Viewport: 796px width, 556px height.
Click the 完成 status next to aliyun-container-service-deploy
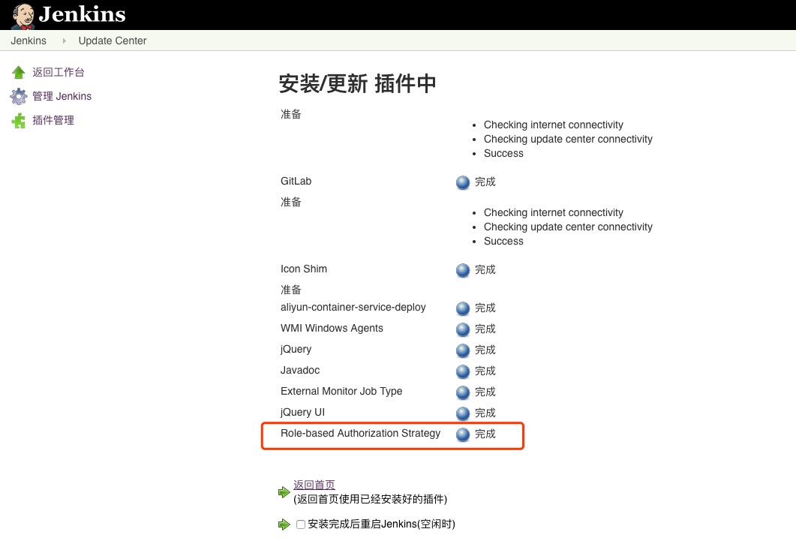click(x=485, y=308)
